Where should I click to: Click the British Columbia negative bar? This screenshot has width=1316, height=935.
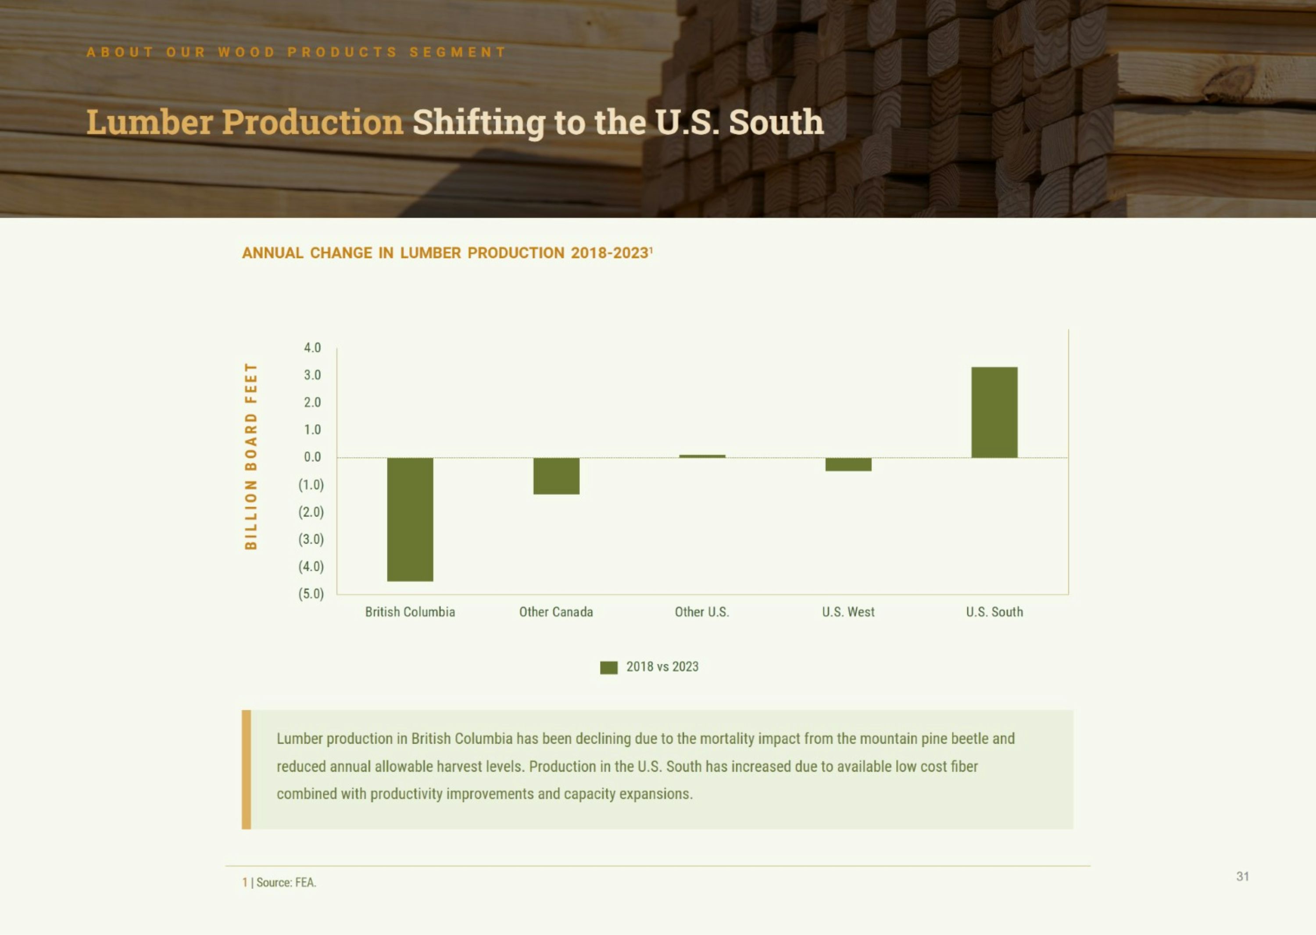point(410,519)
